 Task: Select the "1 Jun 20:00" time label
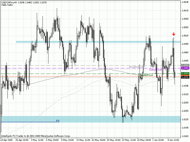(158, 140)
